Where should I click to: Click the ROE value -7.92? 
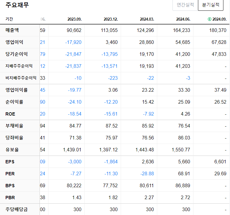pos(148,114)
